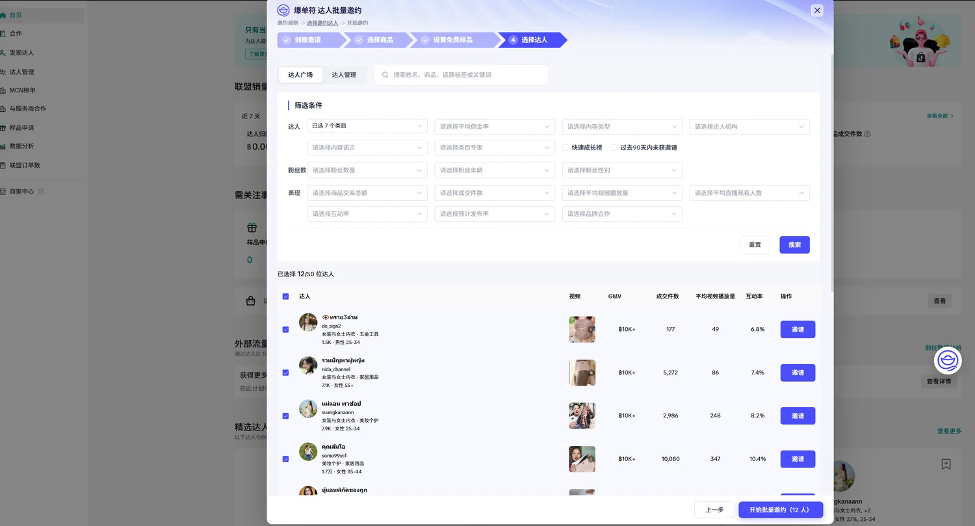This screenshot has height=526, width=975.
Task: Open the floating 爆单符 assistant bubble
Action: [x=948, y=361]
